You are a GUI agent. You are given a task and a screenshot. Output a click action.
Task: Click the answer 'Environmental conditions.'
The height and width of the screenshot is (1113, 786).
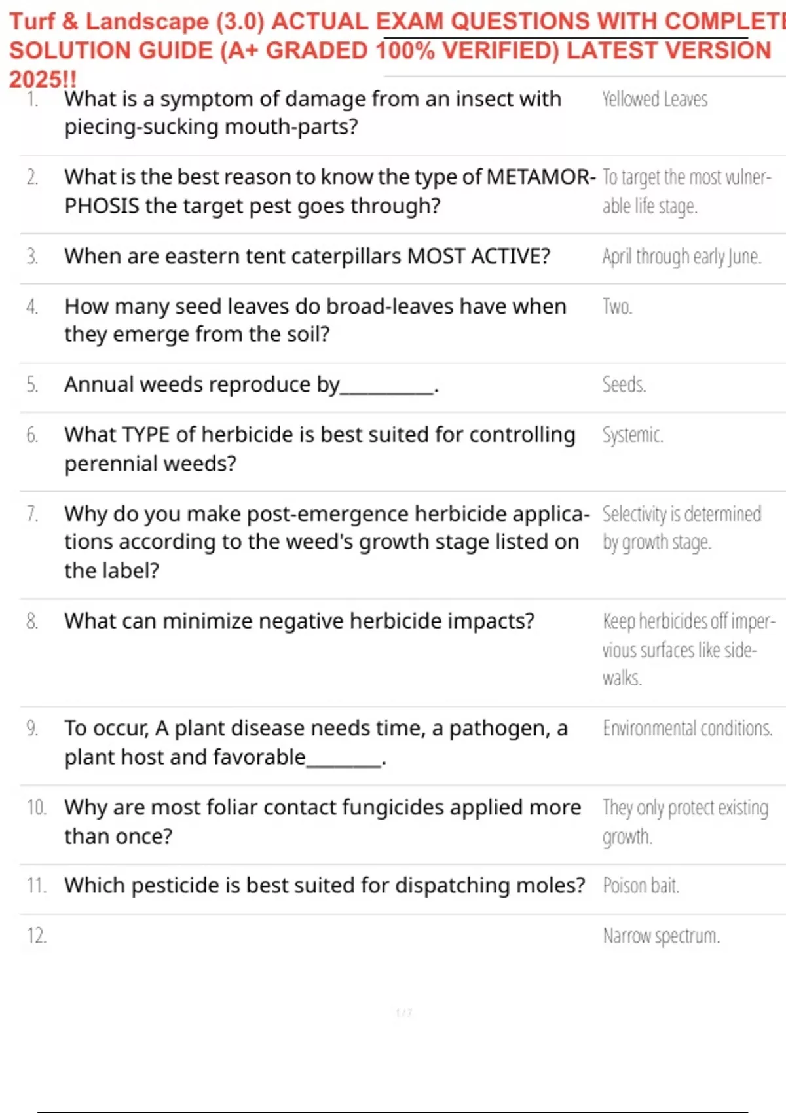point(688,728)
